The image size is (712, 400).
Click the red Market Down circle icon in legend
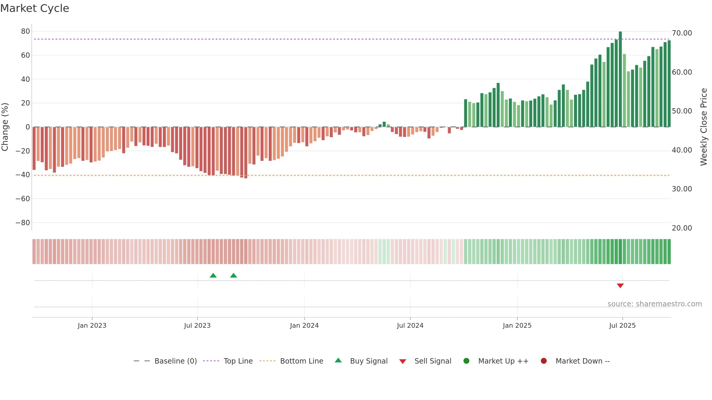tap(544, 361)
